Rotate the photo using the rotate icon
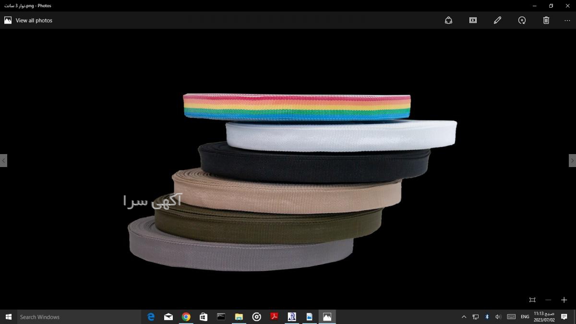This screenshot has height=324, width=576. coord(522,20)
